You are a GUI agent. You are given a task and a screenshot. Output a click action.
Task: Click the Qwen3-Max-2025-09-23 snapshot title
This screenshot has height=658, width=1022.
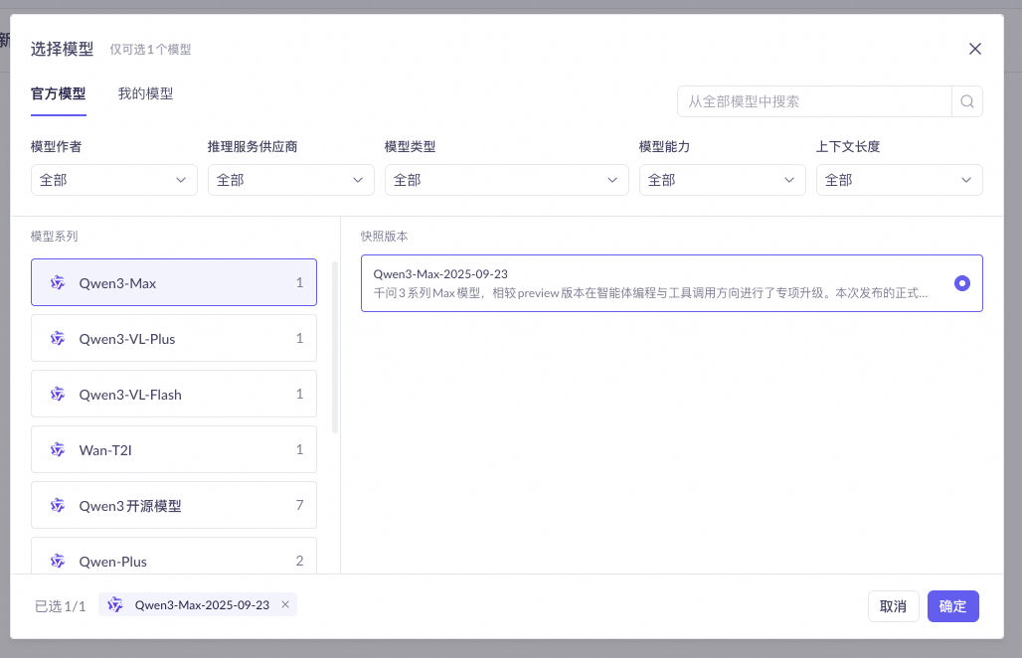point(440,274)
